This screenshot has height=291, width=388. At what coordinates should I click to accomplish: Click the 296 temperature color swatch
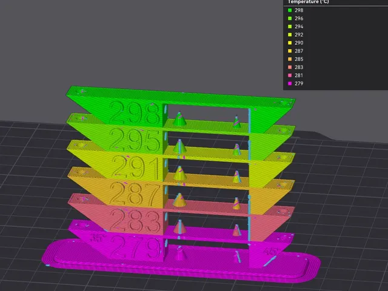tap(290, 19)
